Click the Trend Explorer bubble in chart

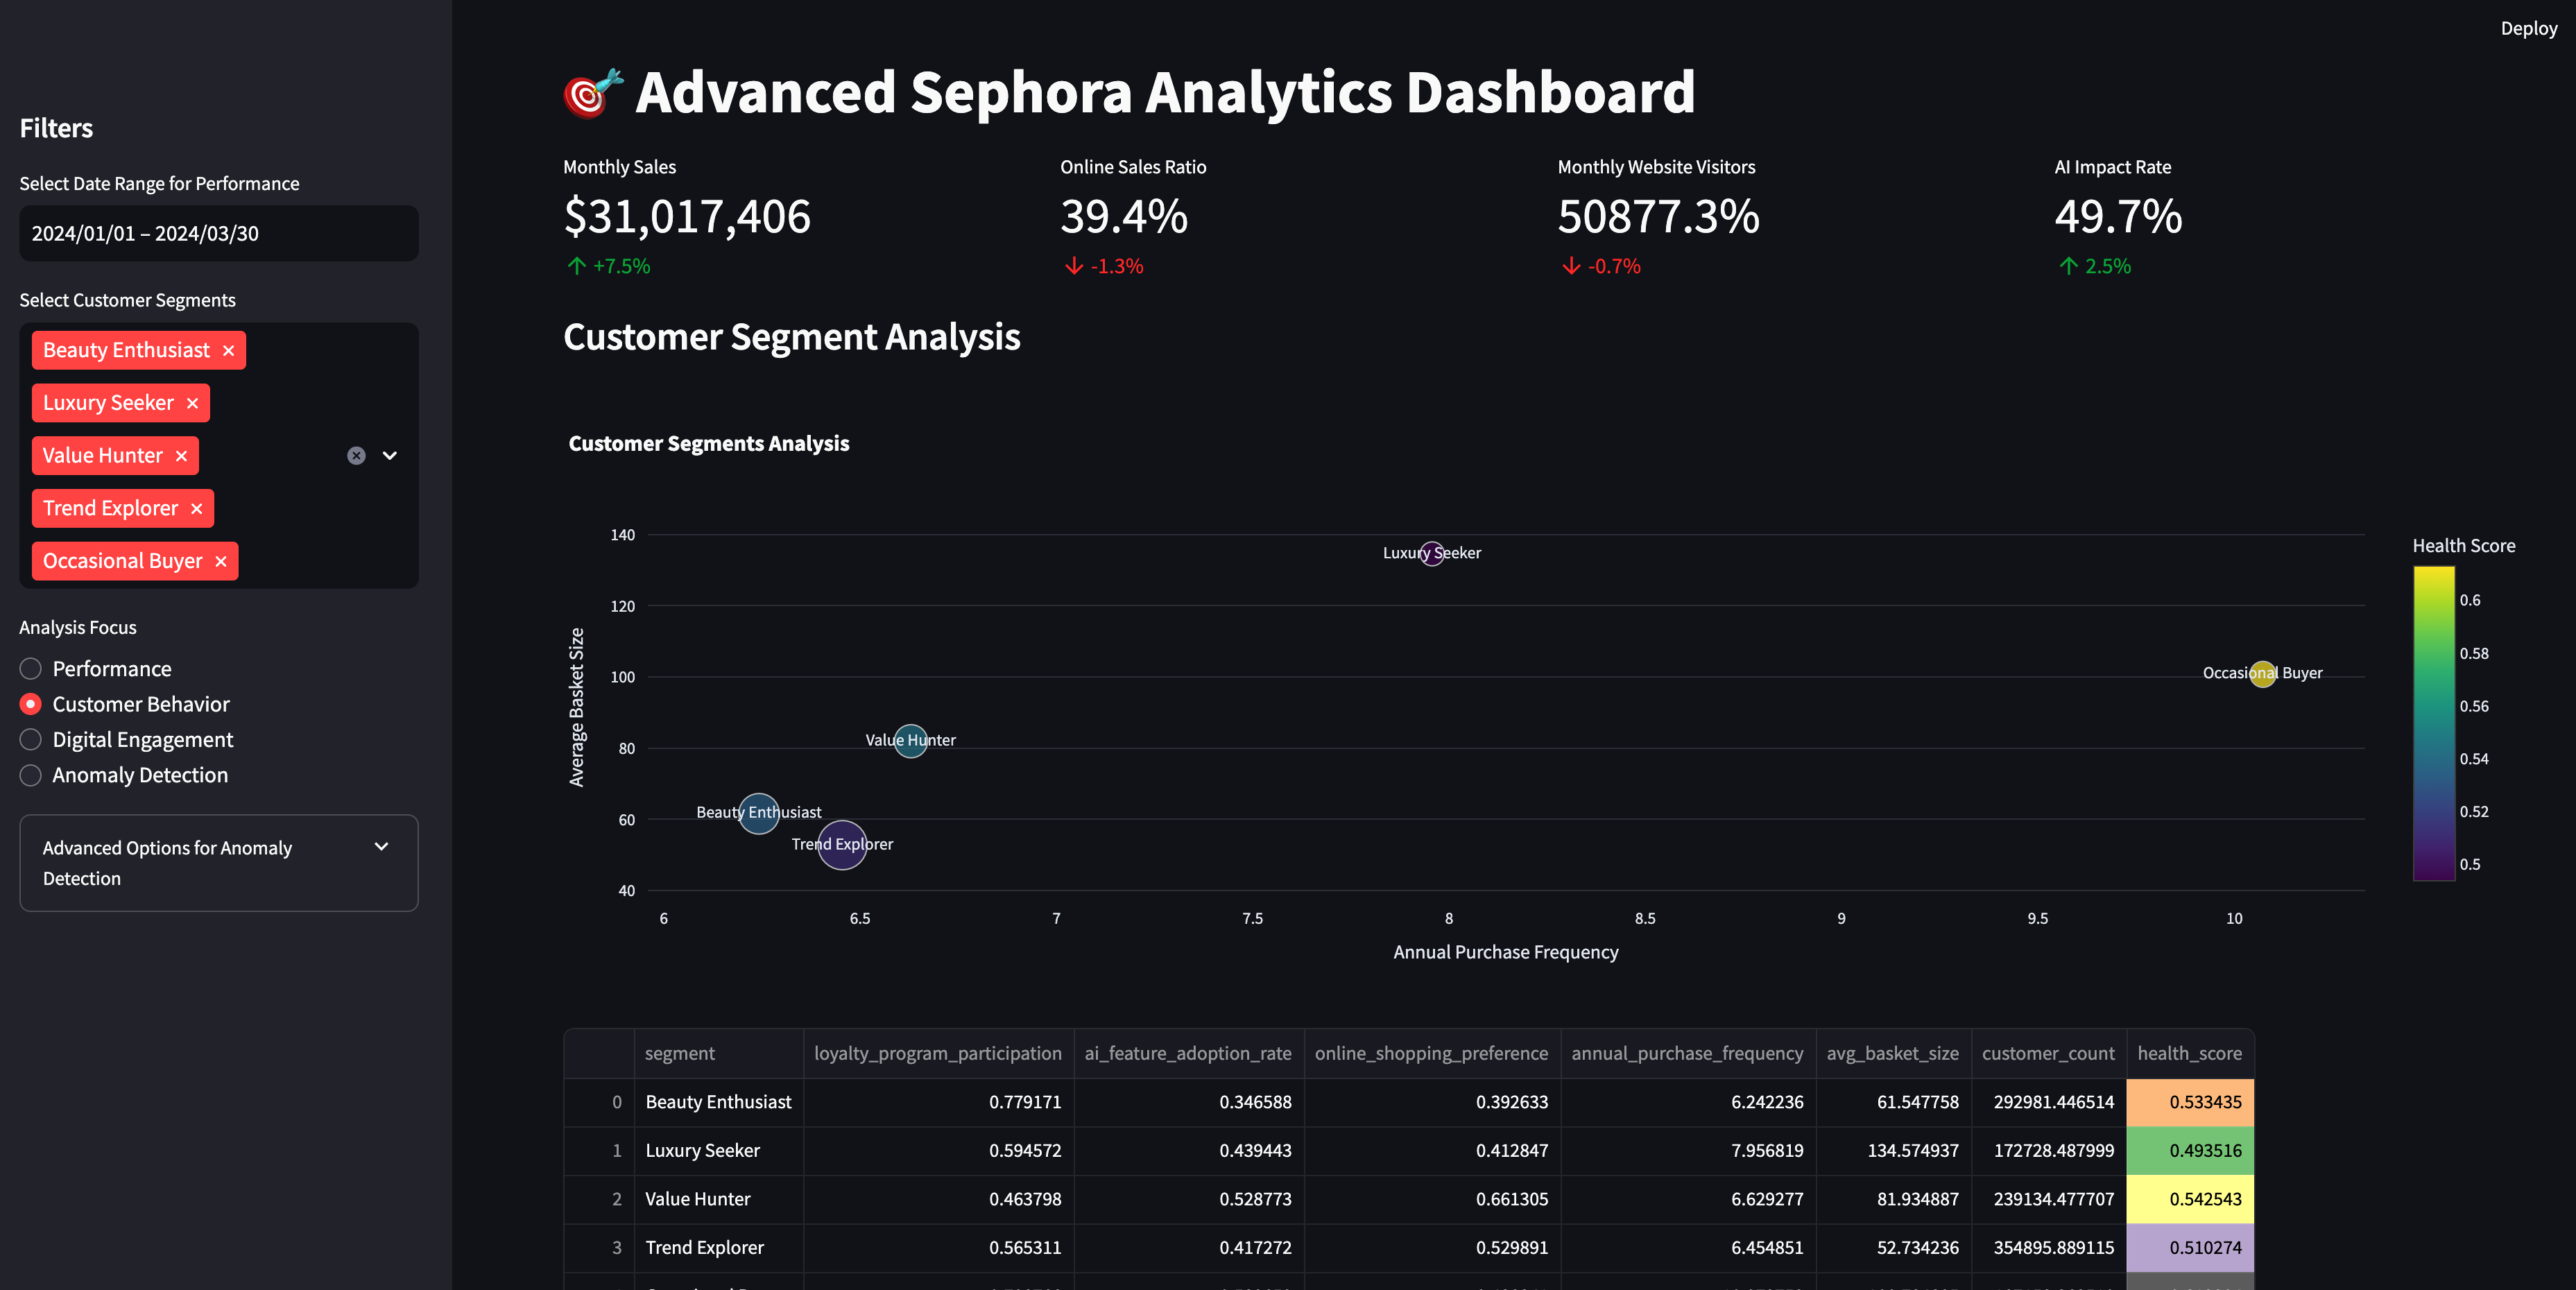point(842,845)
